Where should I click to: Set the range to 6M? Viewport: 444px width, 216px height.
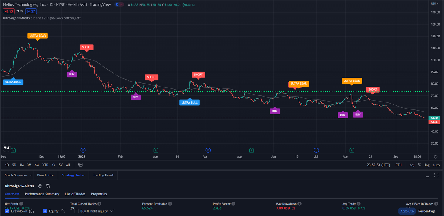point(37,165)
